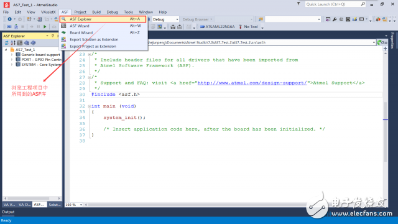This screenshot has height=224, width=398.
Task: Click the second blue book icon in ASF Explorer
Action: pos(33,43)
